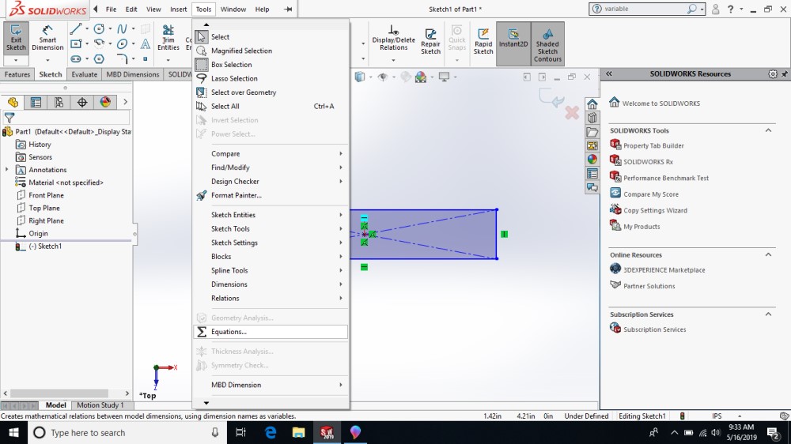
Task: Collapse the Online Resources section
Action: [x=768, y=255]
